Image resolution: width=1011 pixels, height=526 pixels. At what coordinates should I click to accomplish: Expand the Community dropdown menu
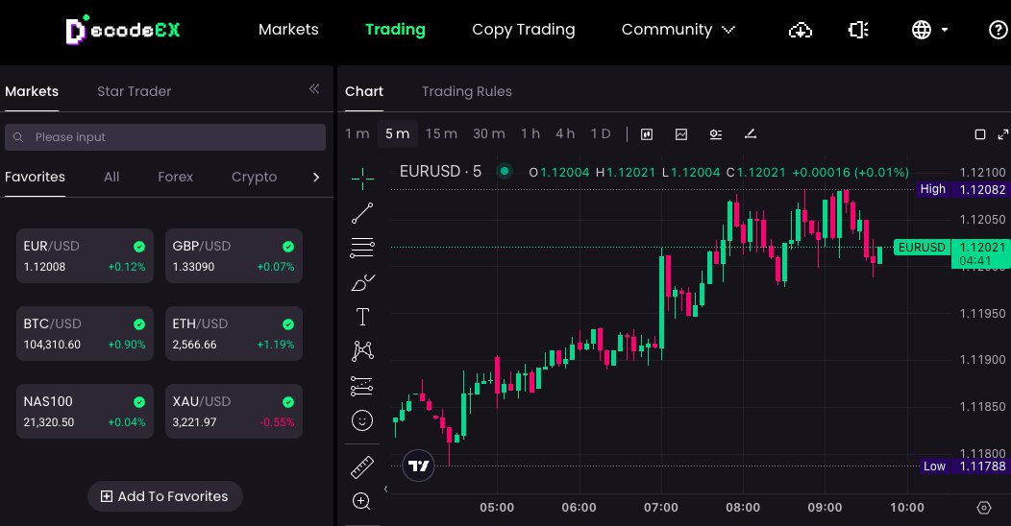pos(678,30)
